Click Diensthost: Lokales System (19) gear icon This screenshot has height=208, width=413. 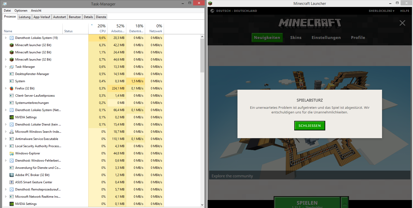pos(12,38)
